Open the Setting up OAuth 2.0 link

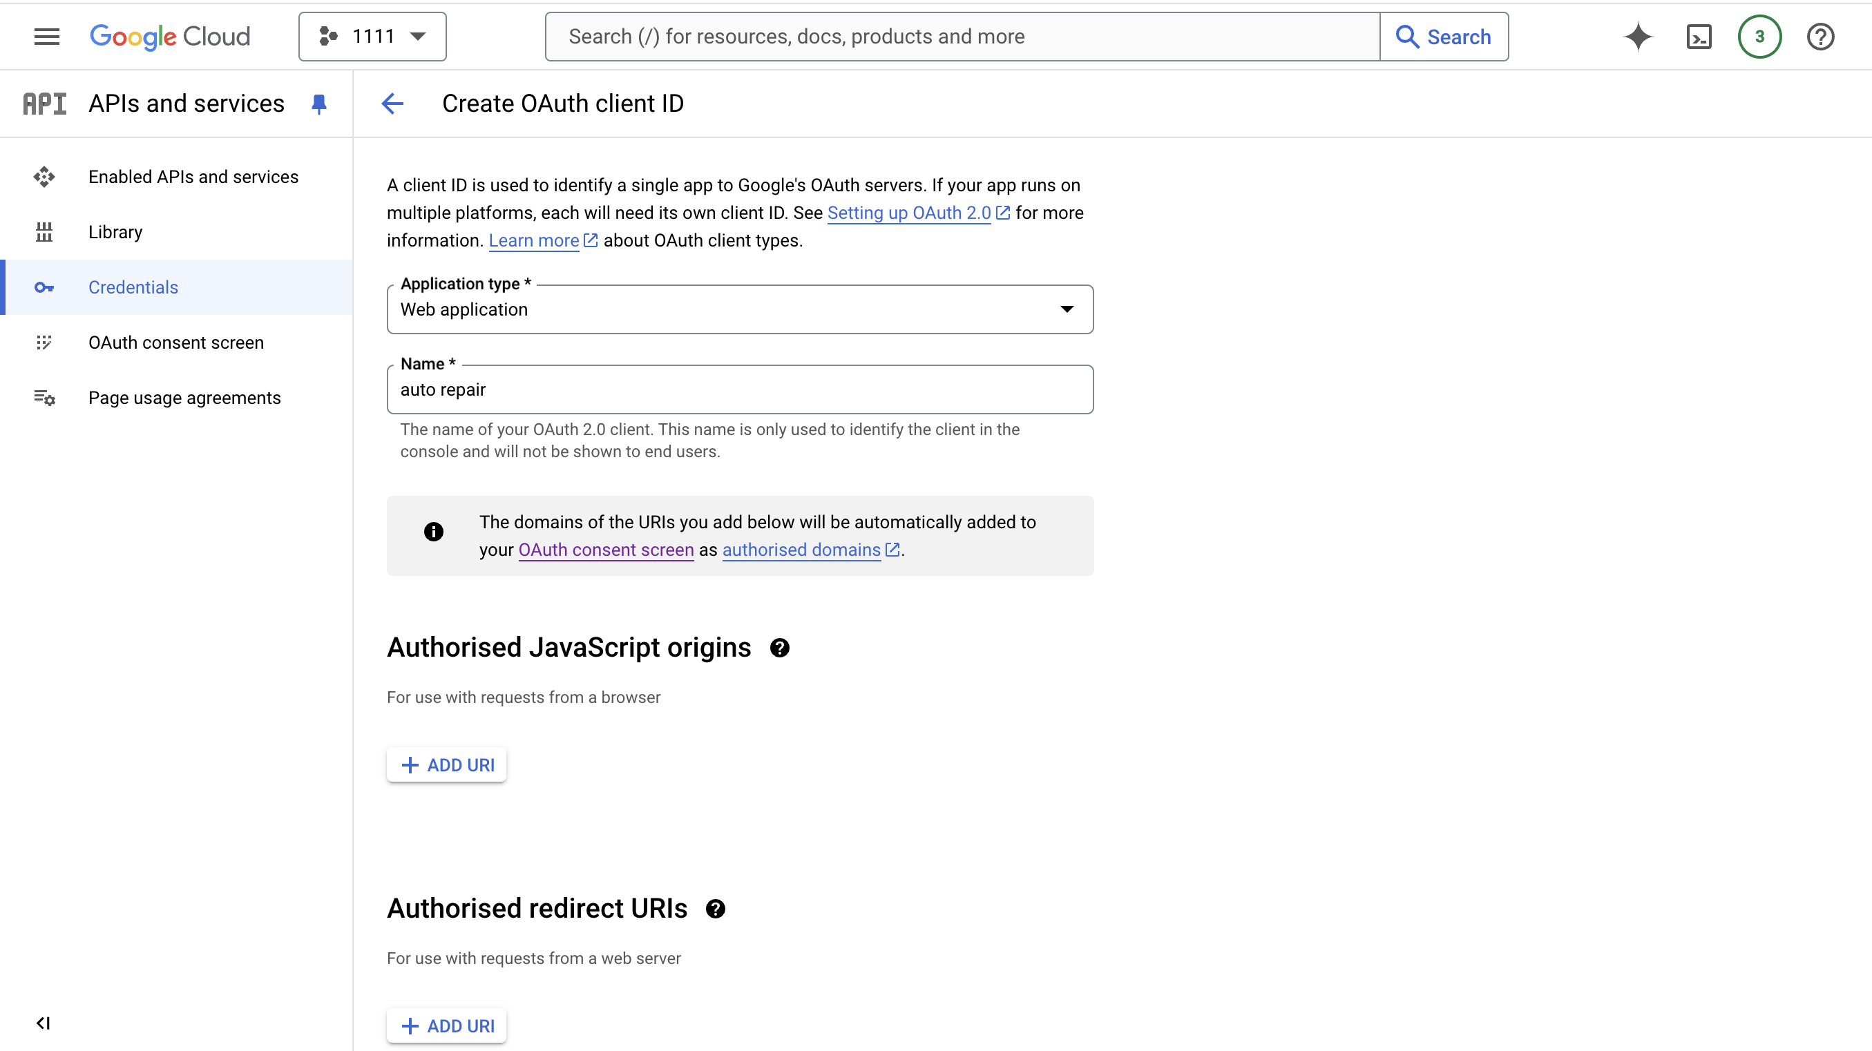point(909,213)
